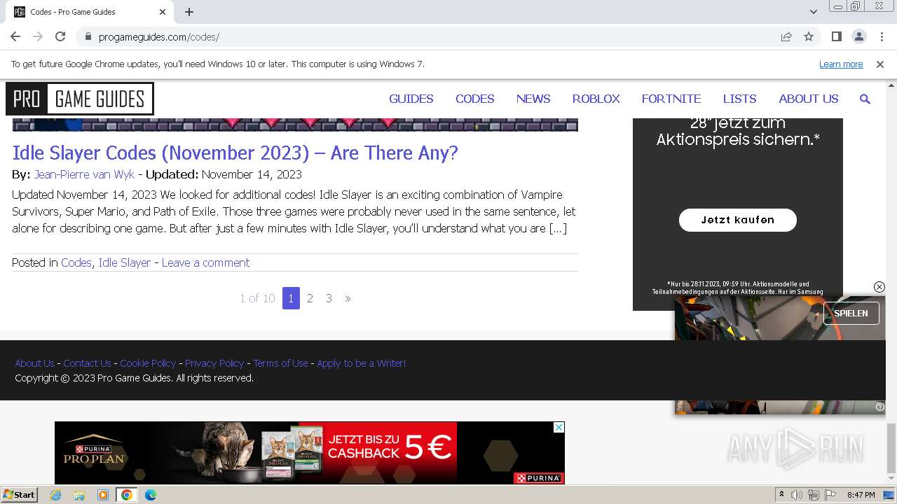
Task: Open the Codes category link
Action: [x=76, y=262]
